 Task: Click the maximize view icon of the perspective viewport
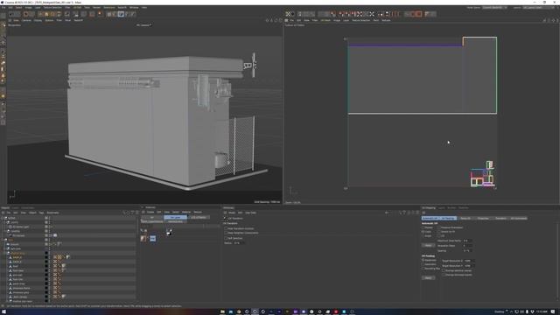point(280,20)
